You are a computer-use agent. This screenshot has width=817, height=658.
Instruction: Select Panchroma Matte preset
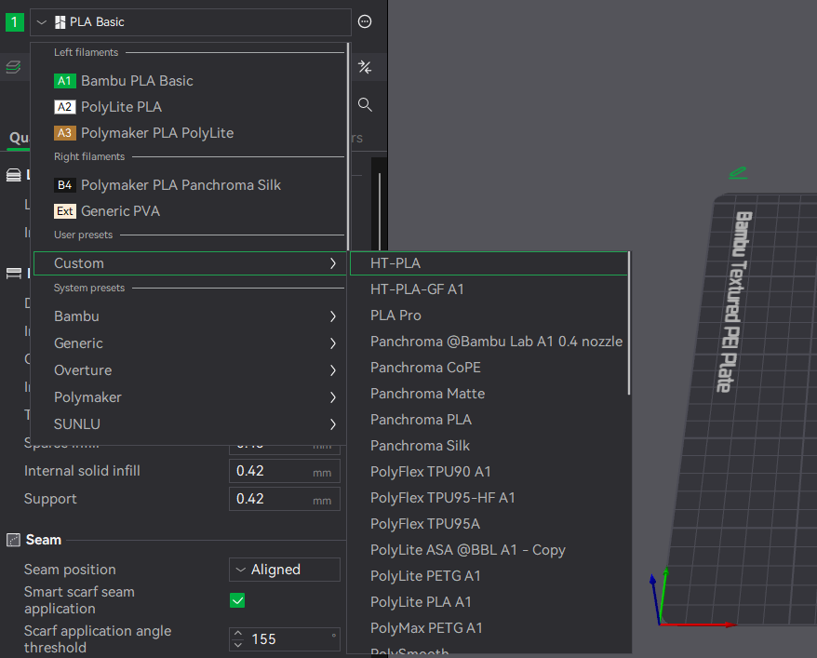pos(427,394)
